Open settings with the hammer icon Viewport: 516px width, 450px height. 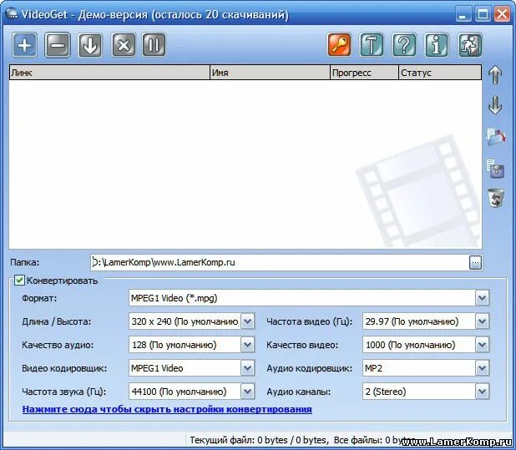372,45
